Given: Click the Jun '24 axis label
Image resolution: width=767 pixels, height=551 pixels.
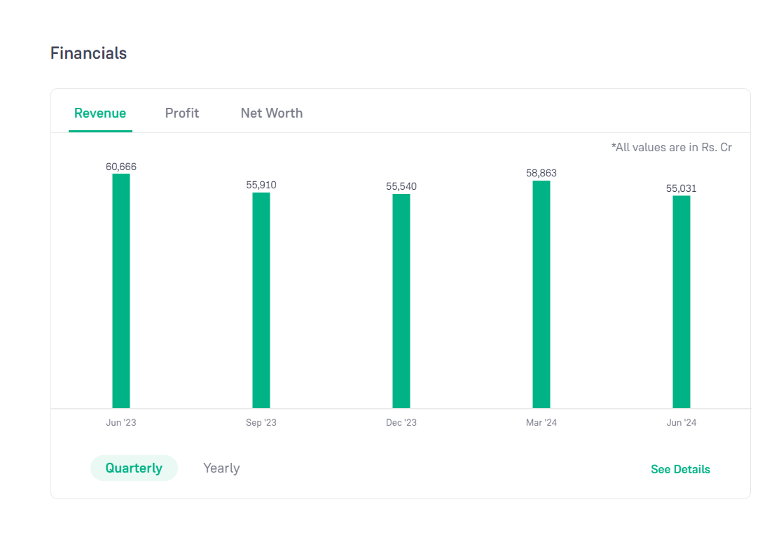Looking at the screenshot, I should pos(682,422).
